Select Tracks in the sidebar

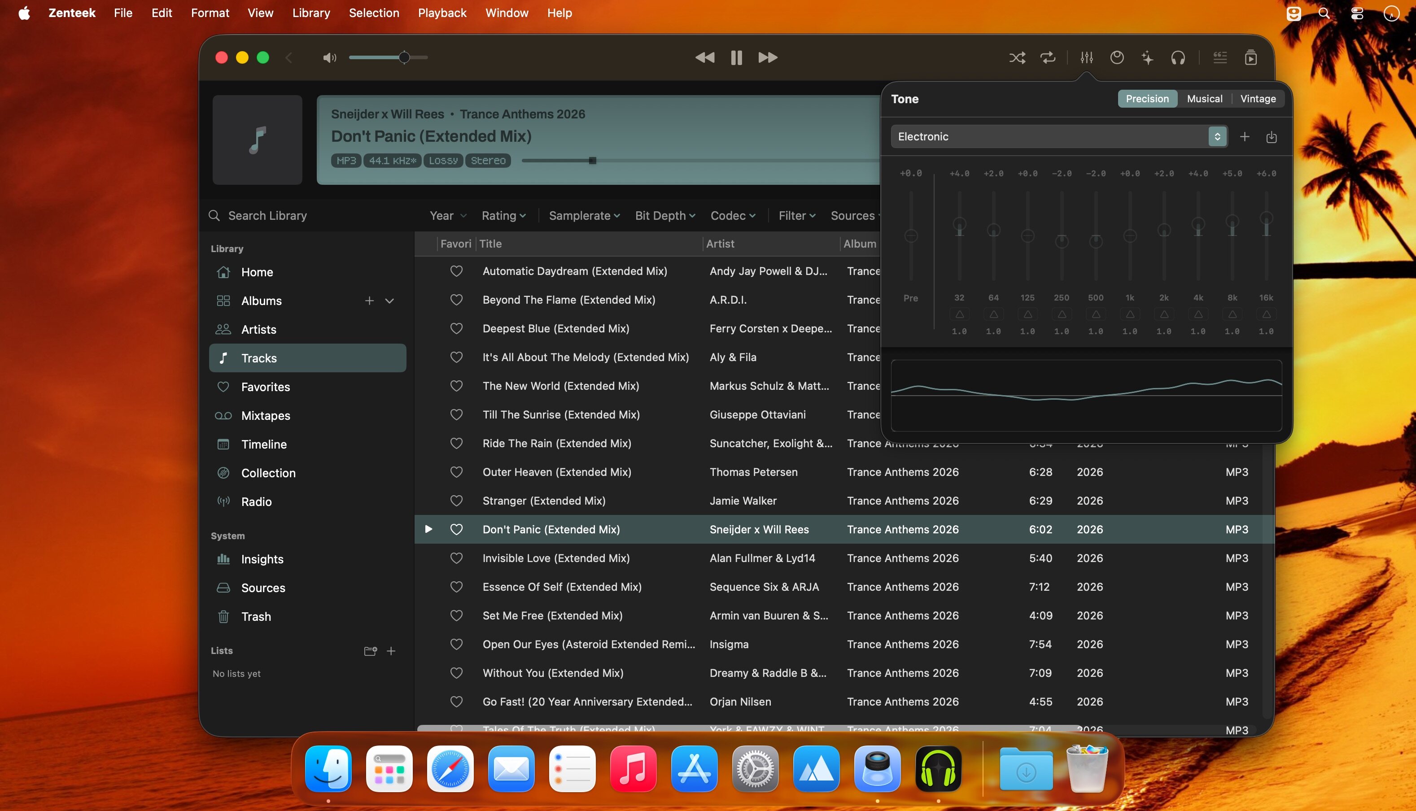tap(307, 358)
